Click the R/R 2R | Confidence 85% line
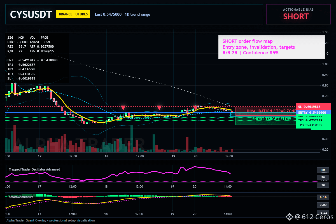This screenshot has width=336, height=224. coord(250,53)
